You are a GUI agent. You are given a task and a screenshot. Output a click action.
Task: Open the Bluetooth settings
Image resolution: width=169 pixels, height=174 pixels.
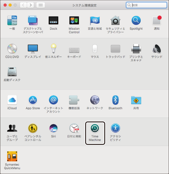click(x=115, y=100)
